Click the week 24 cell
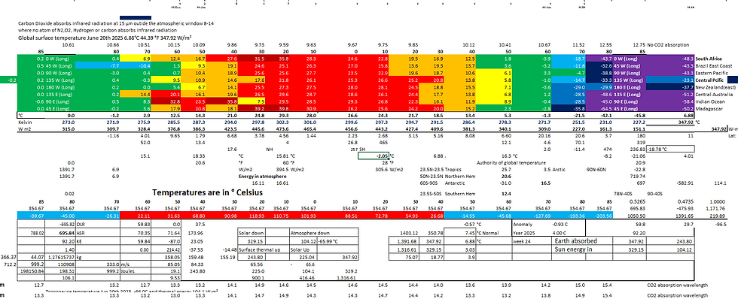The image size is (738, 299). [530, 241]
